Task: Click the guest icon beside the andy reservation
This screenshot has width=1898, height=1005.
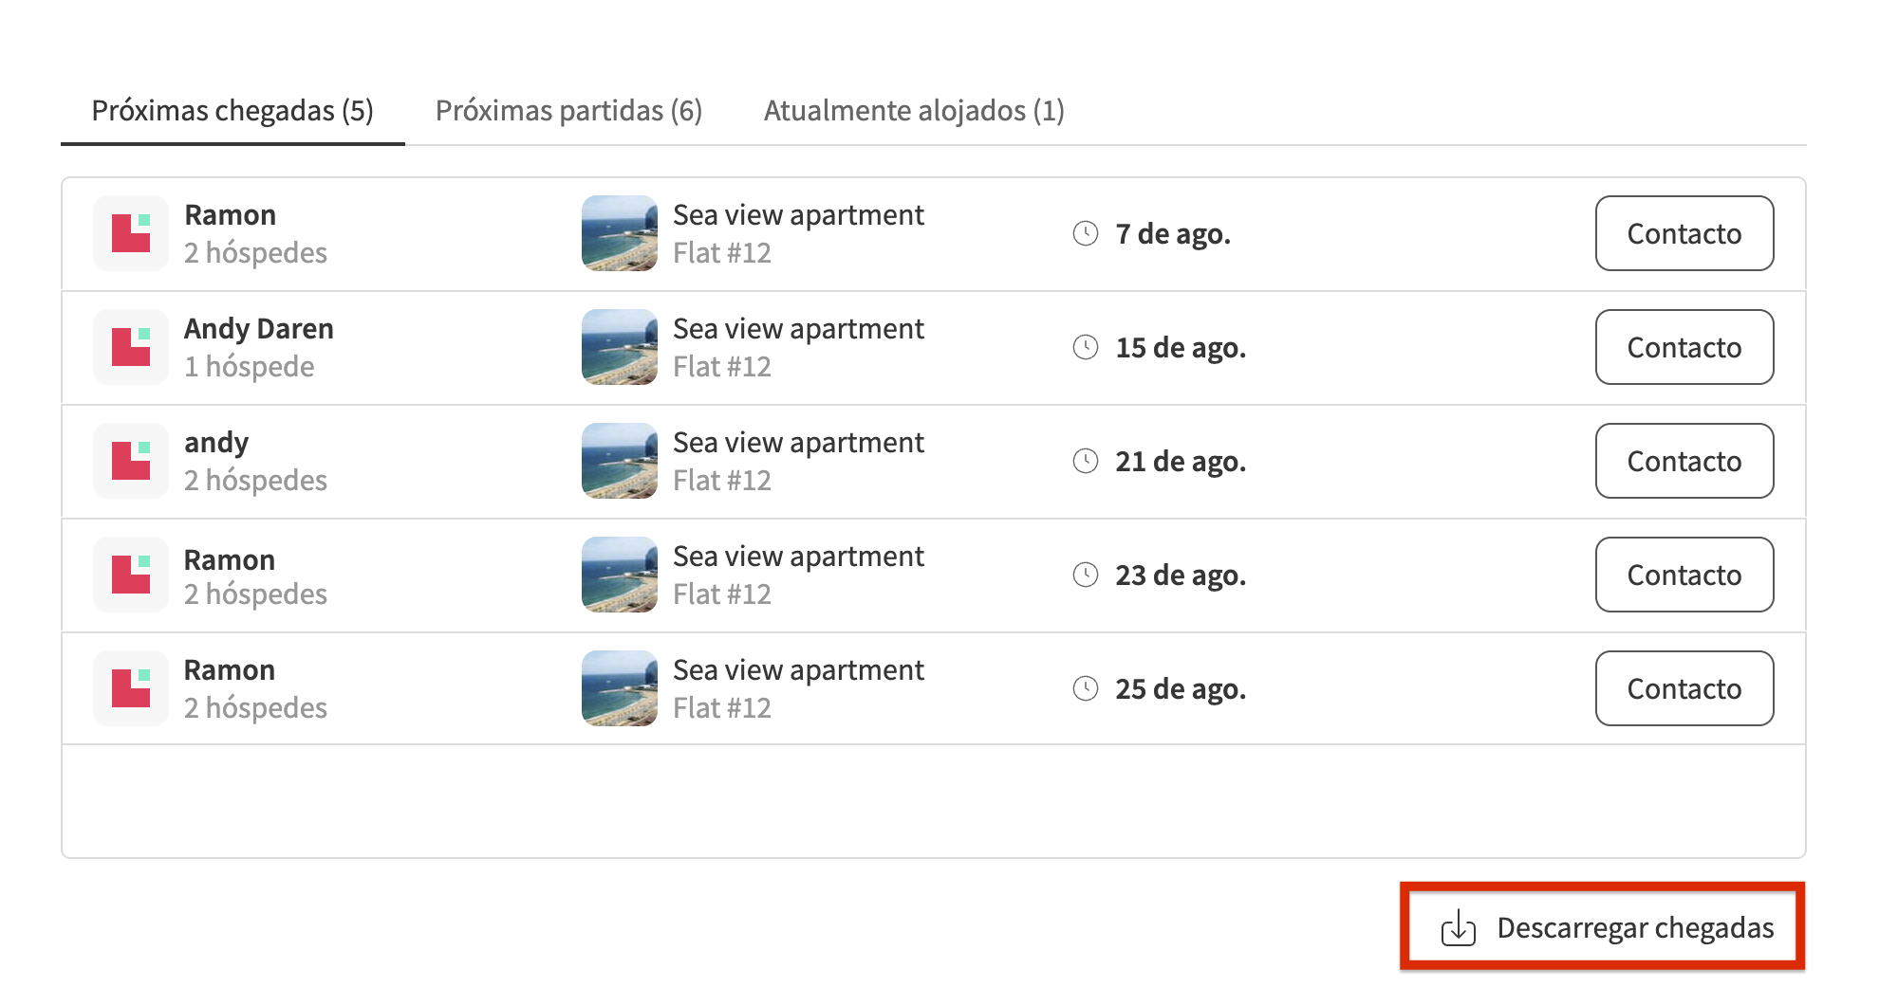Action: click(130, 461)
